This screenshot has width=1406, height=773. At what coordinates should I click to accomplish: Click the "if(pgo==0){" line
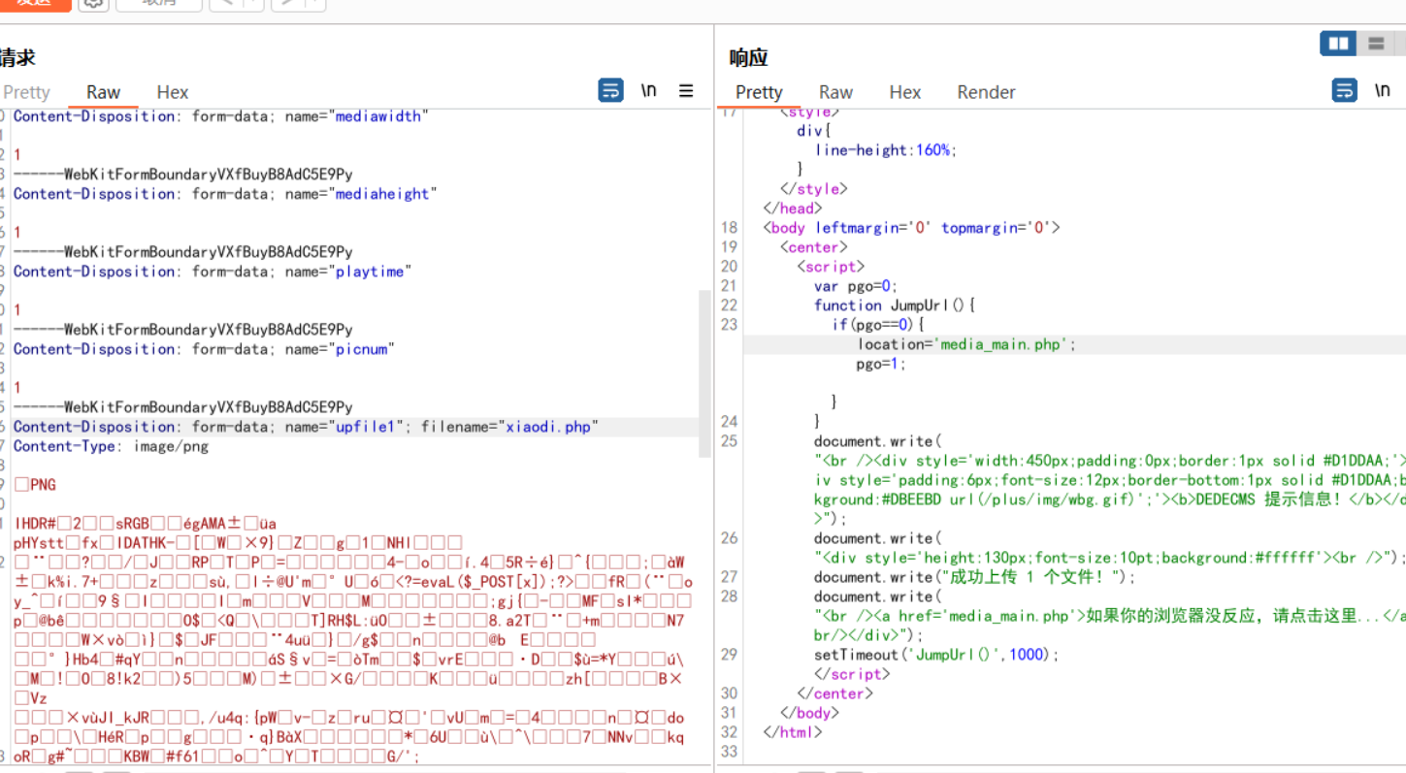point(878,325)
